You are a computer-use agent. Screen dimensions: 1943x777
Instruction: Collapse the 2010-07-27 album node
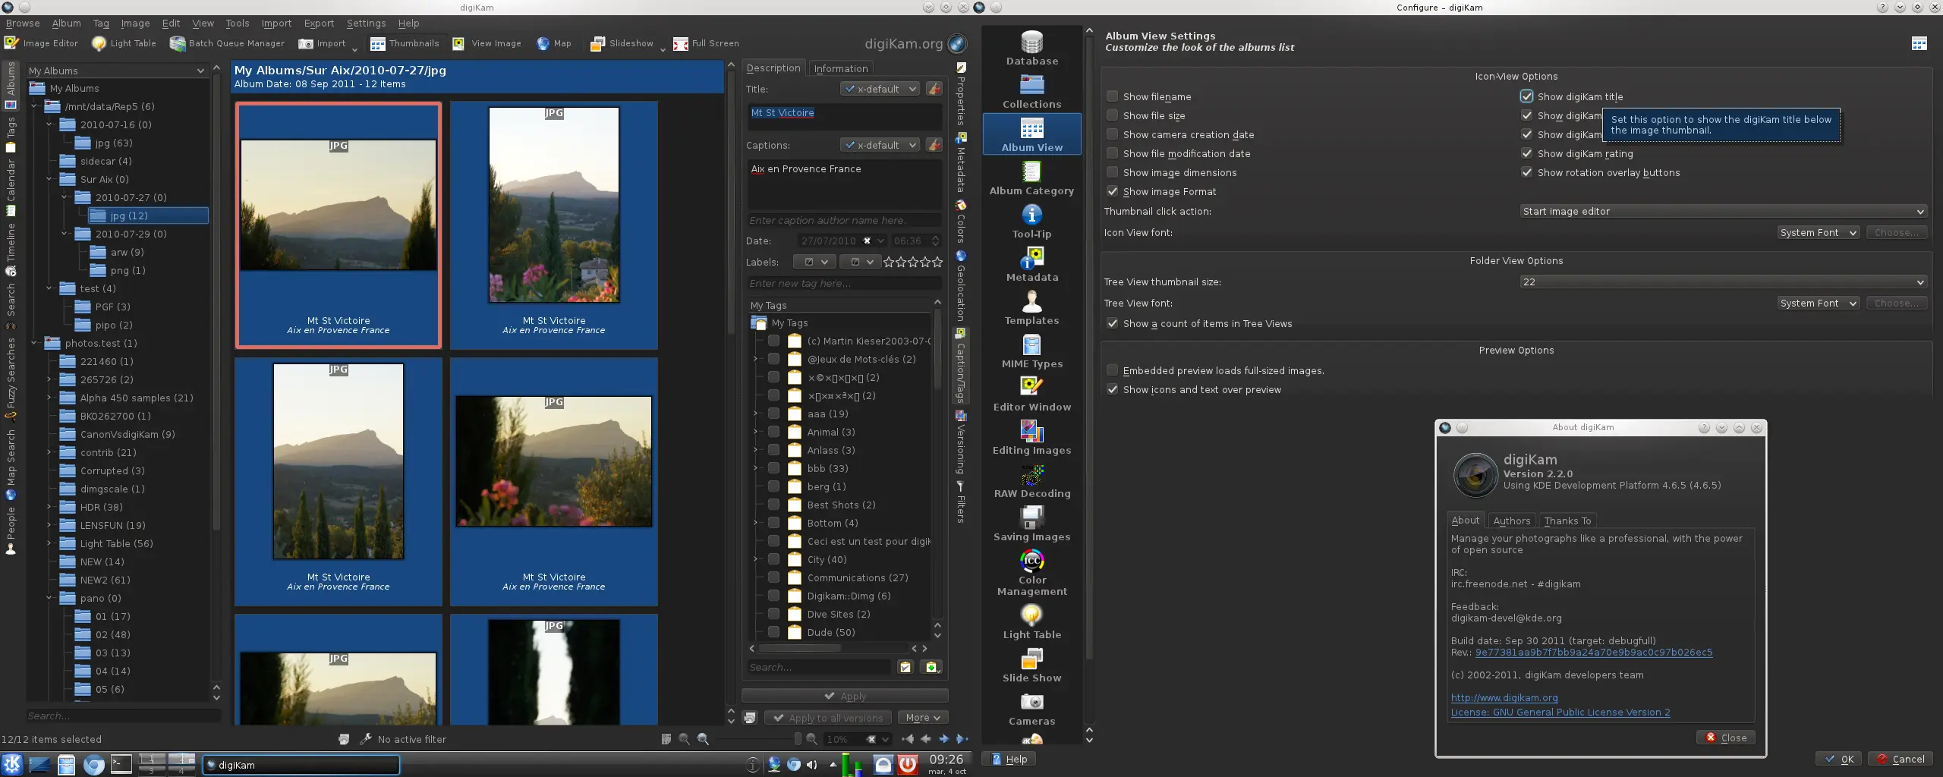click(x=65, y=197)
